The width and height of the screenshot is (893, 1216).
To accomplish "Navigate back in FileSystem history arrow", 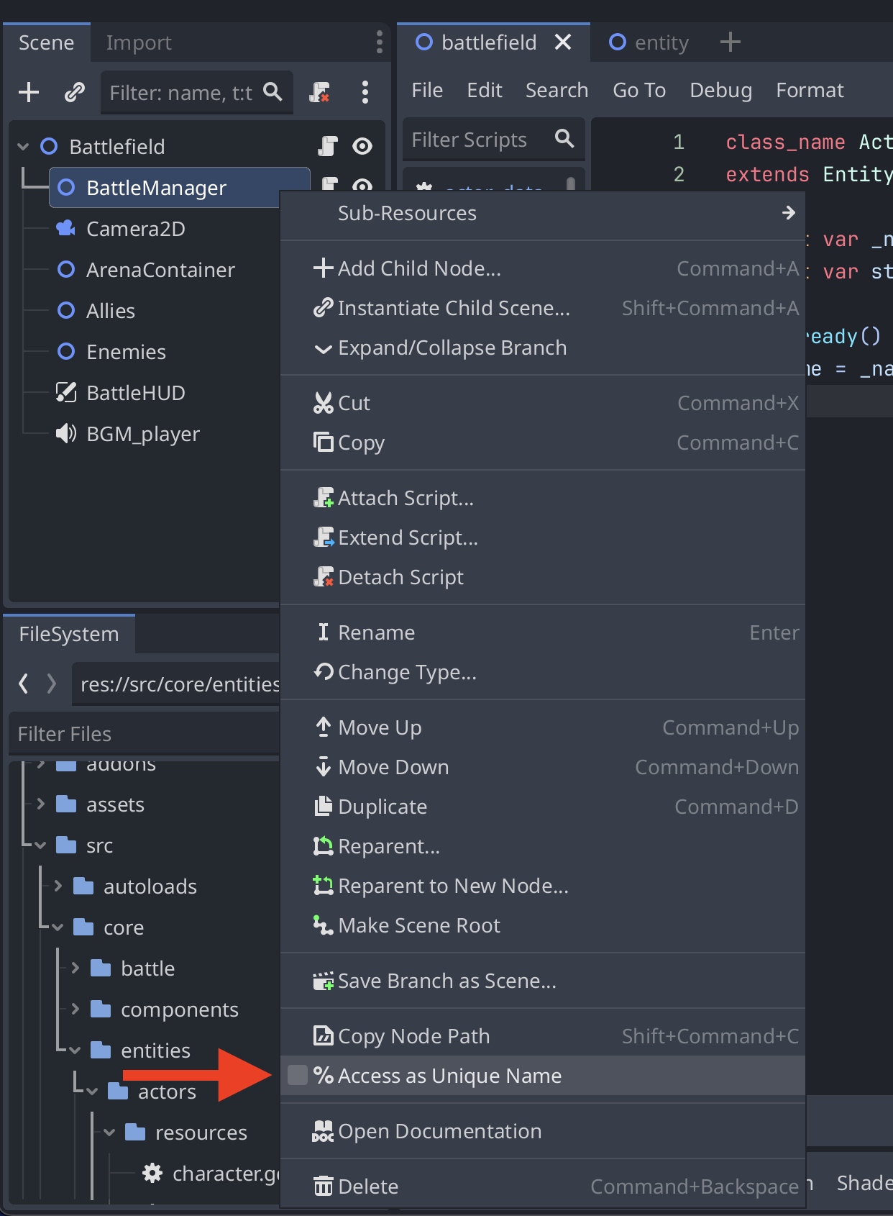I will tap(24, 684).
